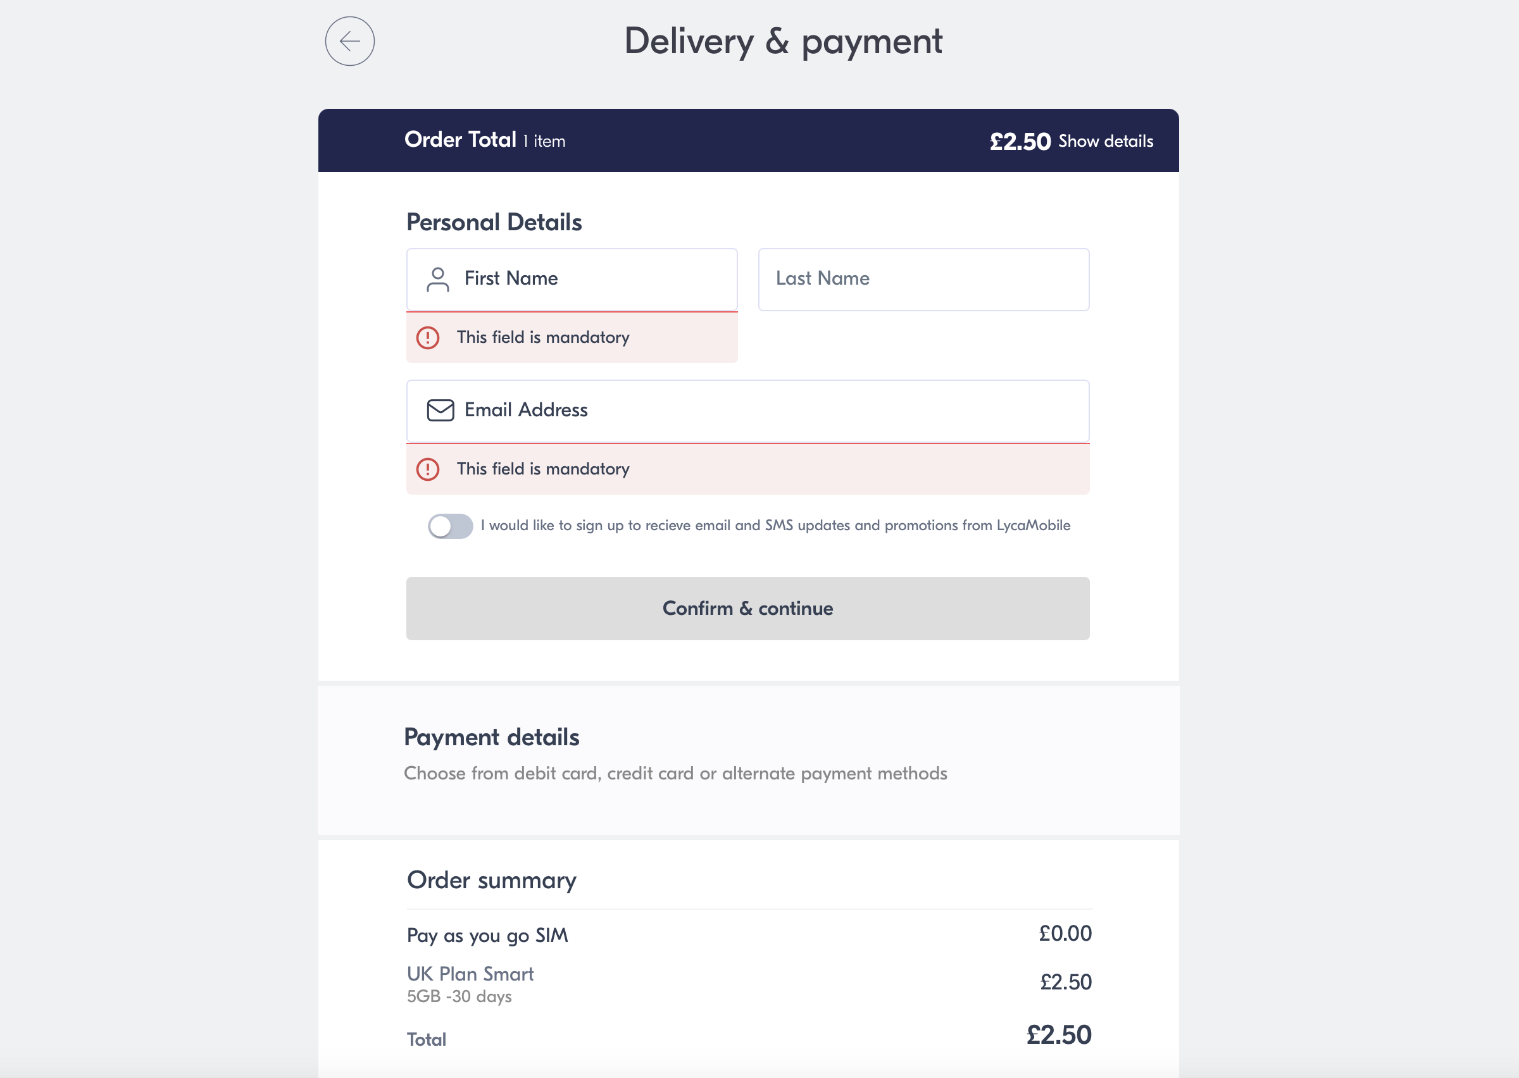
Task: Click the Order summary heading
Action: tap(491, 880)
